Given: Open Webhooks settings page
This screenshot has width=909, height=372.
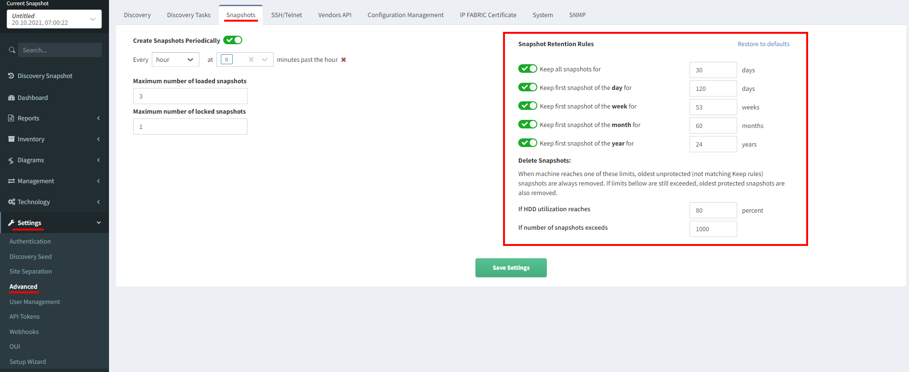Looking at the screenshot, I should click(24, 332).
